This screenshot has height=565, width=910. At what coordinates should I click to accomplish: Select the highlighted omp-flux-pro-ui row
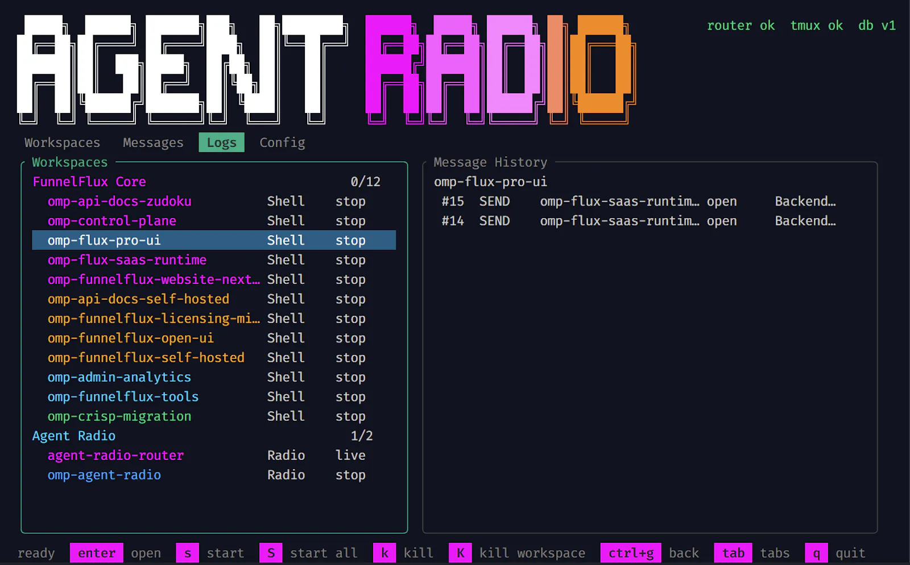pyautogui.click(x=214, y=240)
